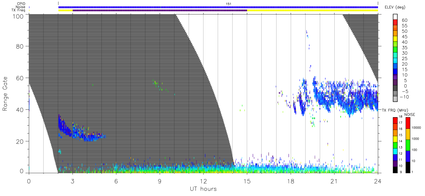425x196 pixels.
Task: Click the '80' tick on the Range Gate axis
Action: (20, 46)
